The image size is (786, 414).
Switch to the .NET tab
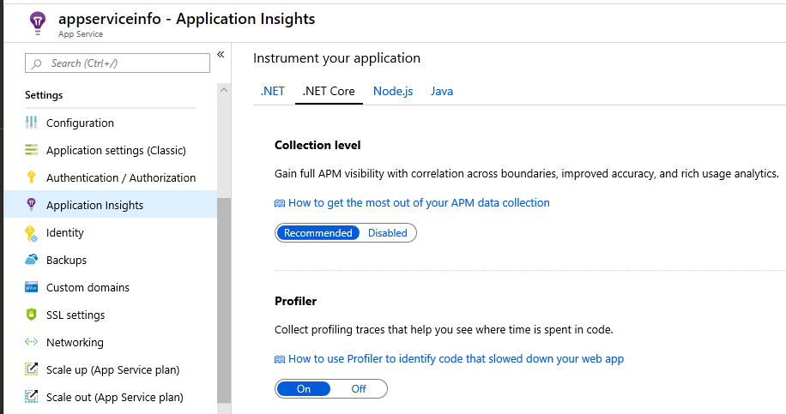(x=273, y=91)
